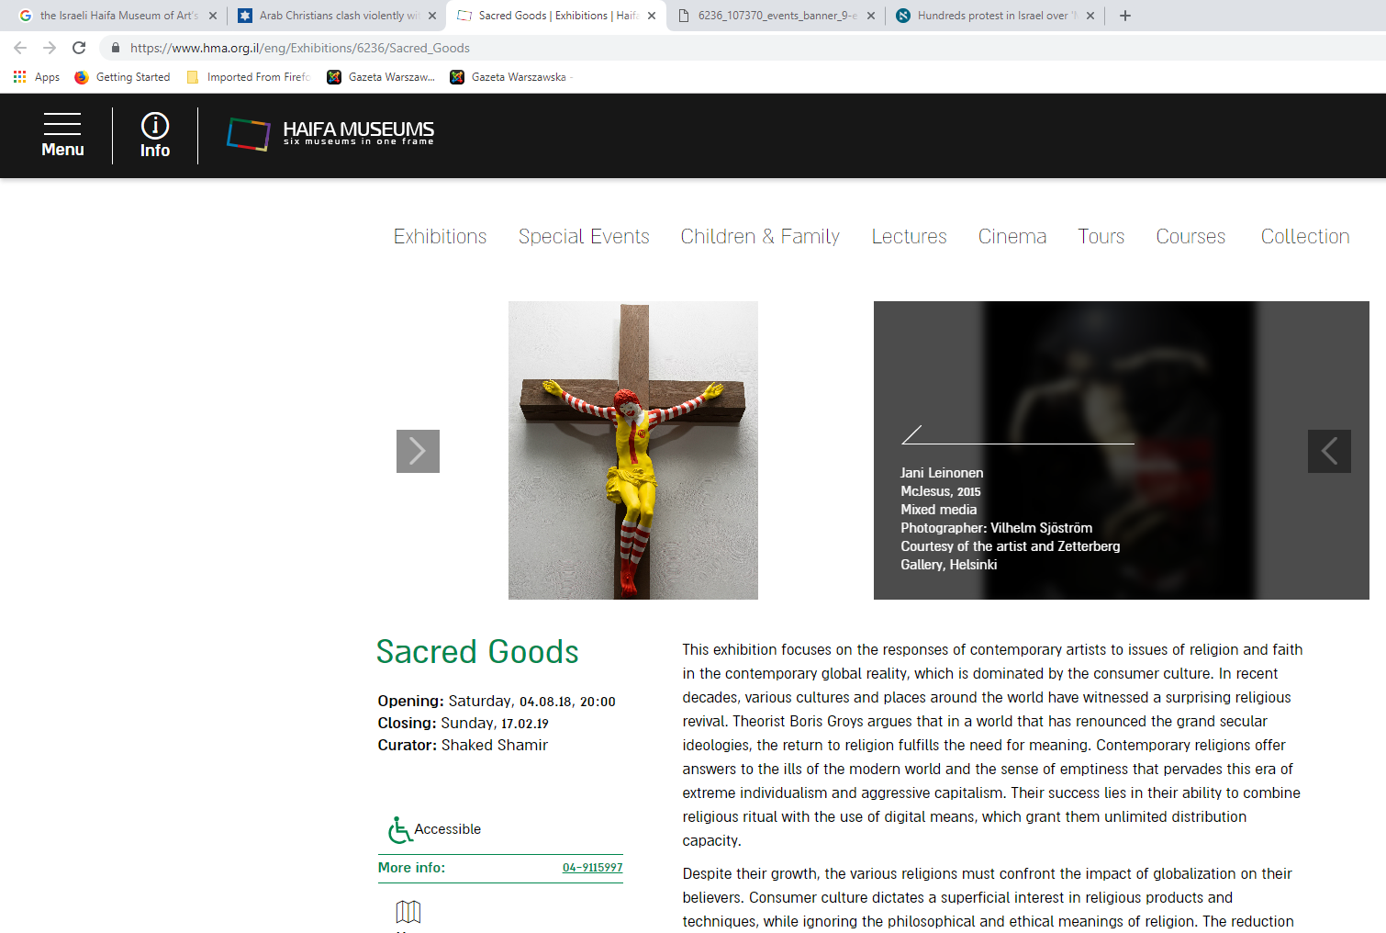Switch to Hundreds protest in Israel tab
Screen dimensions: 1386x933
(x=991, y=16)
